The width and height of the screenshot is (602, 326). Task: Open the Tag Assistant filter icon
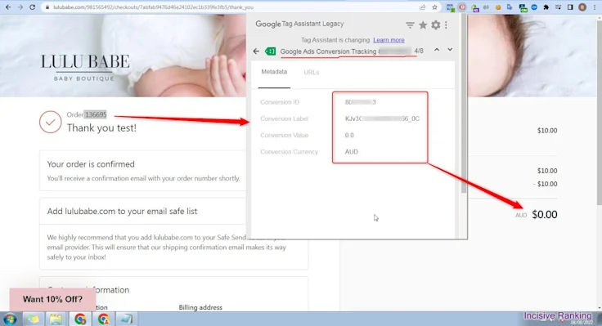click(410, 25)
